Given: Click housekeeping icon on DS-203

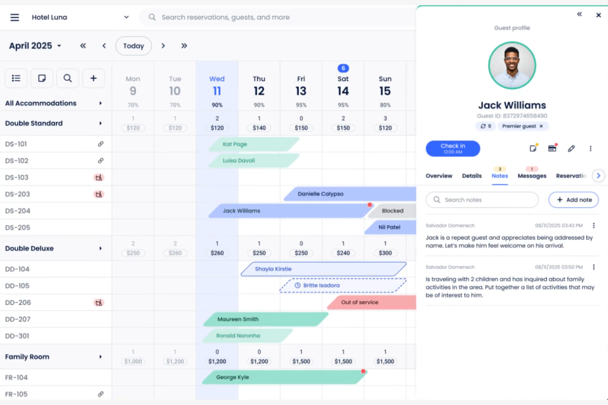Looking at the screenshot, I should point(99,194).
